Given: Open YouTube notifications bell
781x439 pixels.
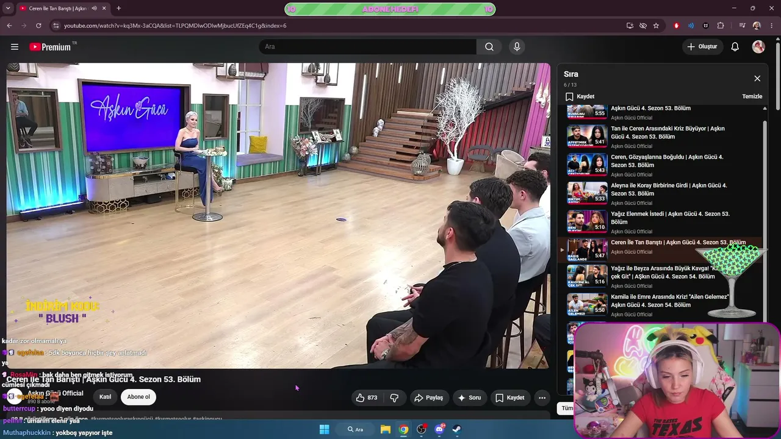Looking at the screenshot, I should (735, 47).
